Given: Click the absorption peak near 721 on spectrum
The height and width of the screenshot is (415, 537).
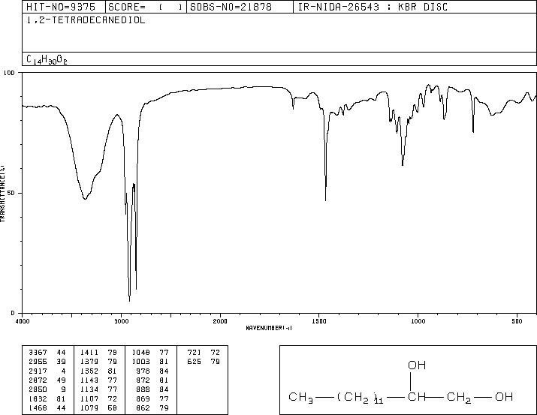Looking at the screenshot, I should point(473,131).
